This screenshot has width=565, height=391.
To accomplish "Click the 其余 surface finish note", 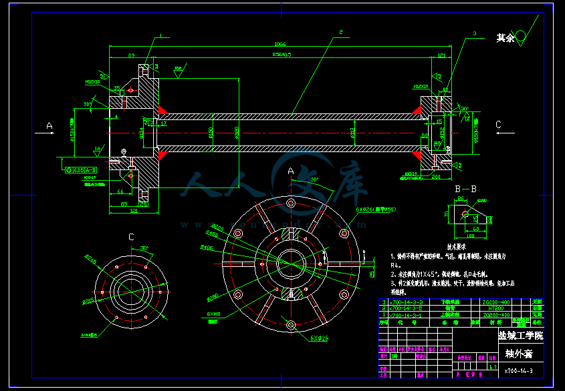I will [505, 38].
